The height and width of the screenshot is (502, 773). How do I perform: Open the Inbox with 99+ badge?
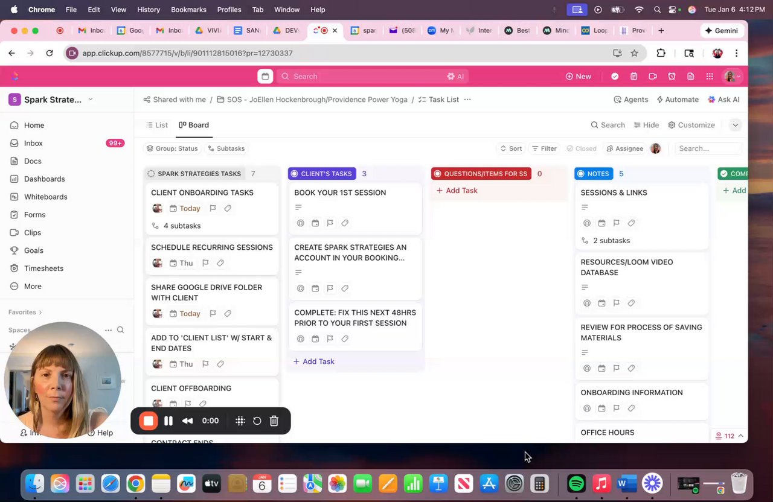(66, 143)
